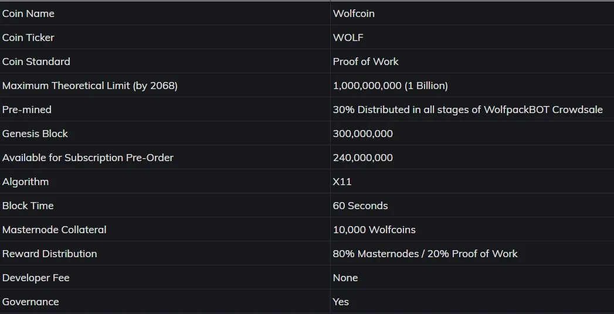This screenshot has width=614, height=314.
Task: Click the Proof of Work value
Action: 366,62
